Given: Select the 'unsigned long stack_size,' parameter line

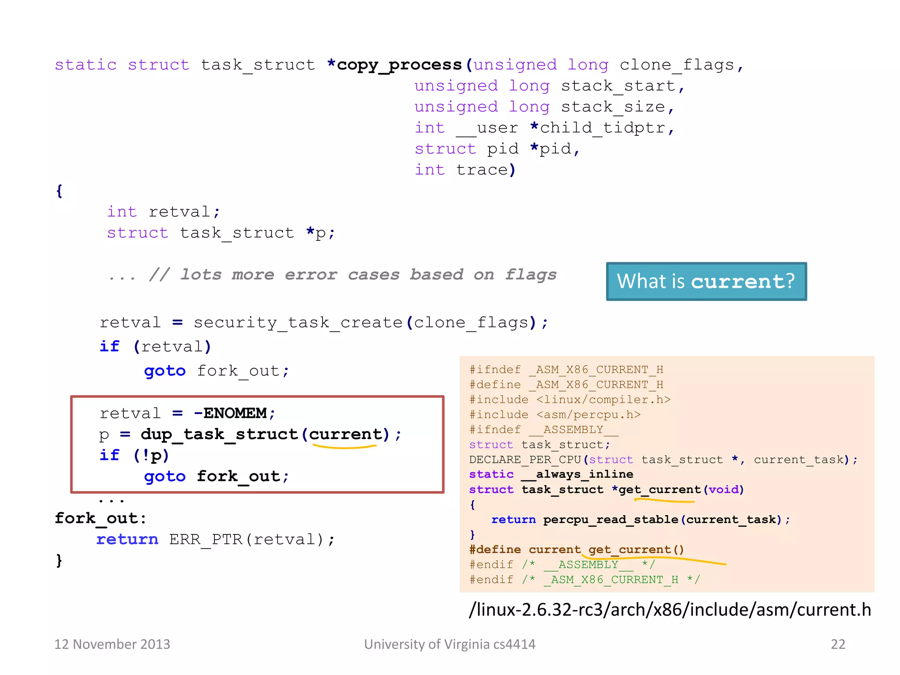Looking at the screenshot, I should 544,107.
